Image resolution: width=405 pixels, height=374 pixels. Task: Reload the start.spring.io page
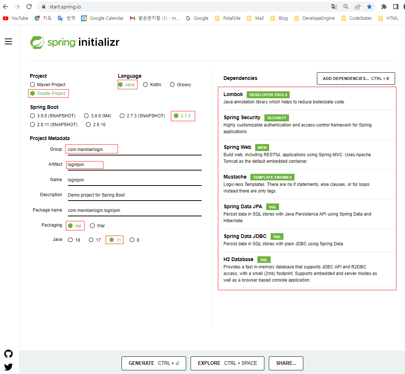coord(29,7)
